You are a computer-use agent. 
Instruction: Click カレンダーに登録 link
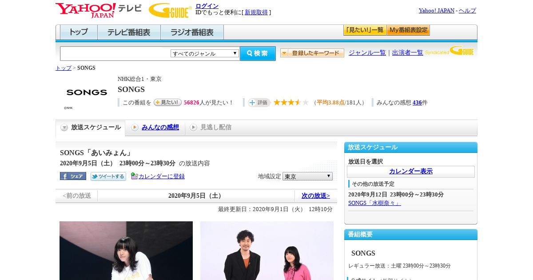pos(162,176)
